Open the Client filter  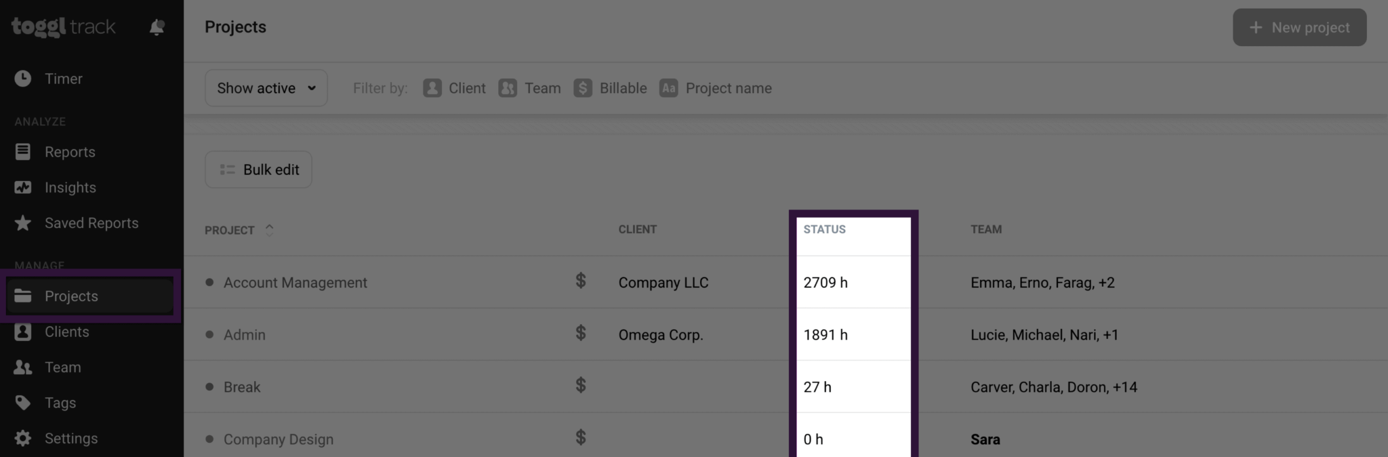click(x=432, y=88)
